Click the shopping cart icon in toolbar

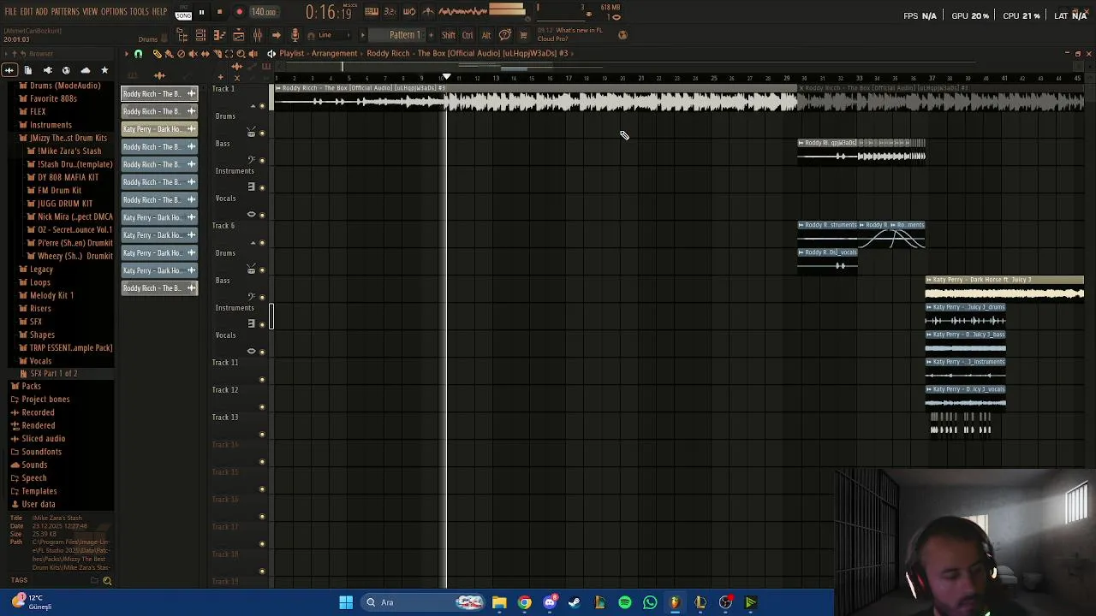523,35
